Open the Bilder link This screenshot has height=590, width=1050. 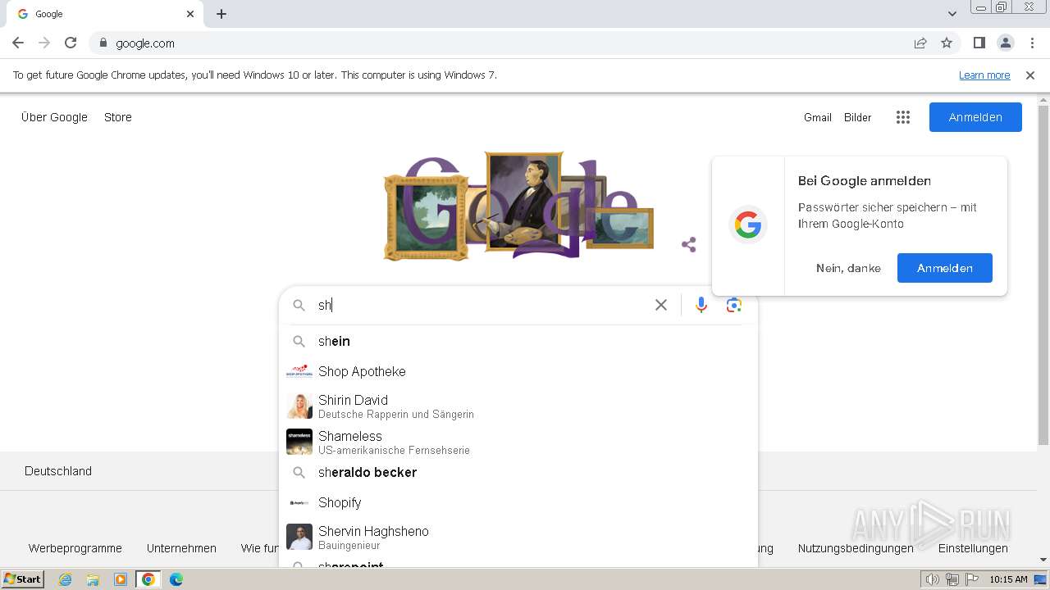[x=858, y=117]
